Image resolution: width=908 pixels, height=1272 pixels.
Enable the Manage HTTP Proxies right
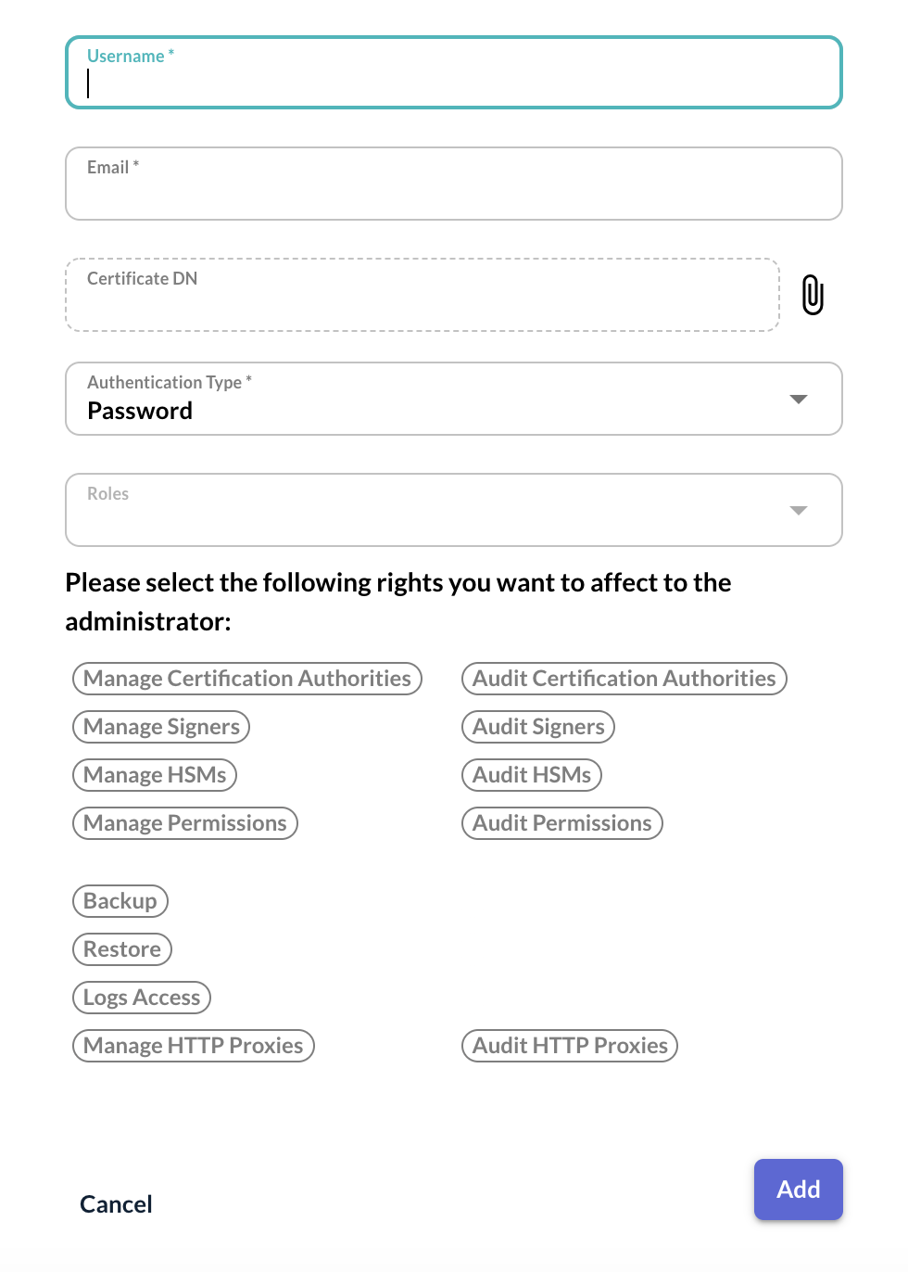(193, 1045)
